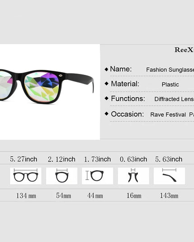
Task: Click the "Diffracted Lens" function value
Action: [x=174, y=99]
